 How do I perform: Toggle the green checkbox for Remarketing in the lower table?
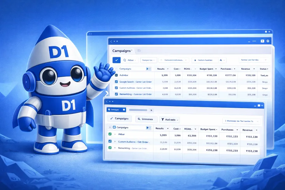110,148
